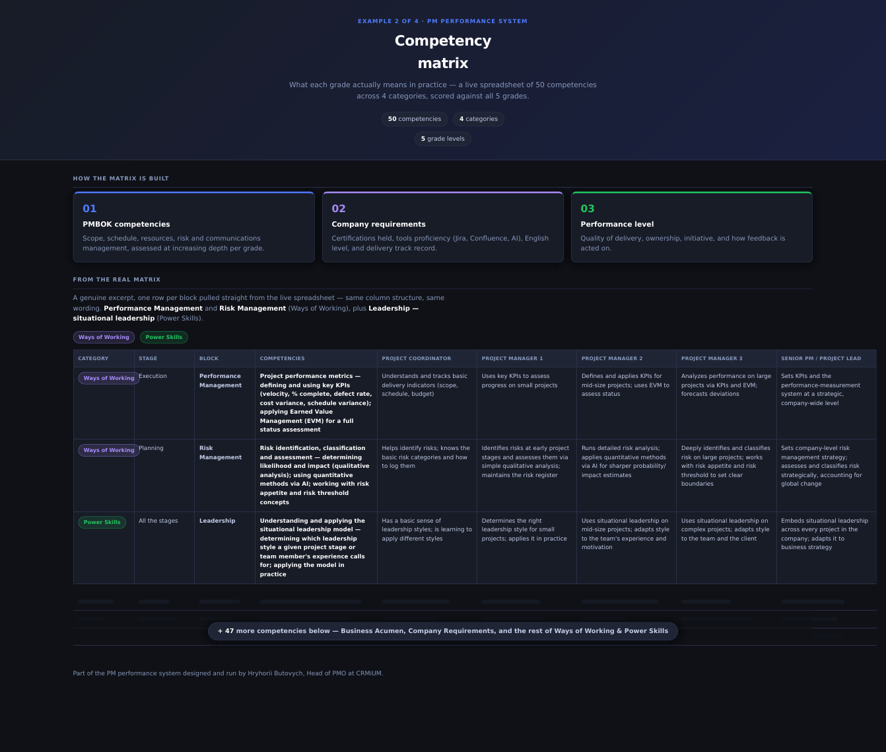Click the 'Project Manager 3' column header

pos(726,359)
